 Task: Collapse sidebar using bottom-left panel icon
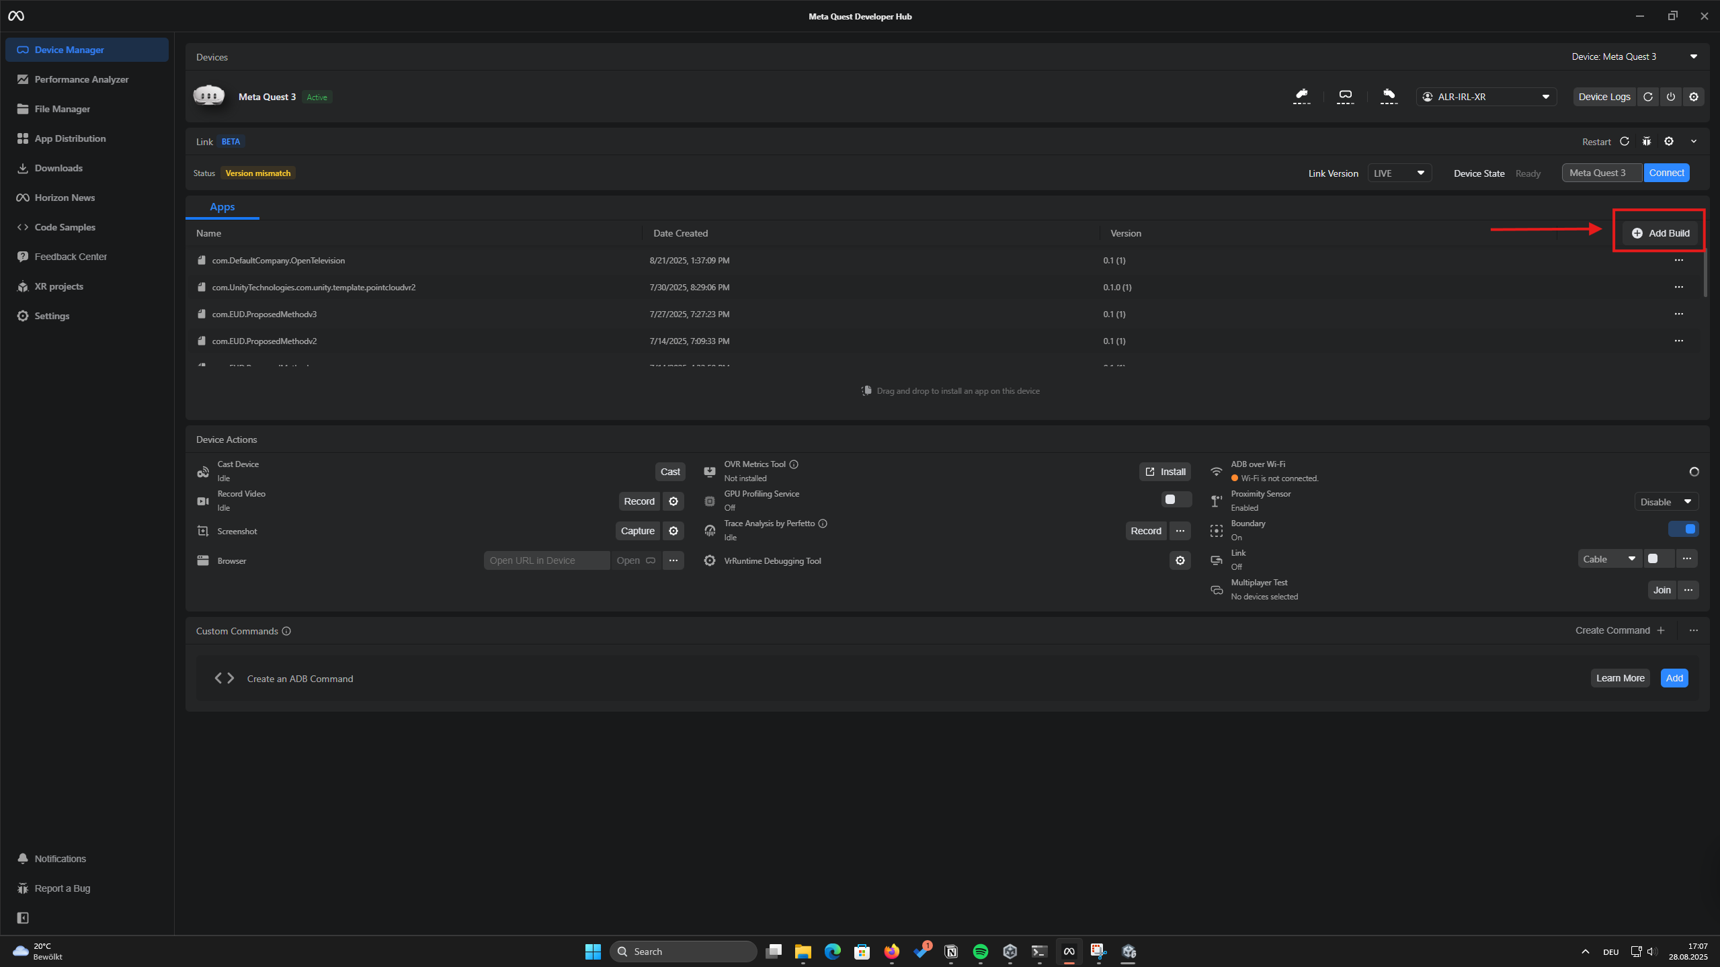click(x=23, y=917)
